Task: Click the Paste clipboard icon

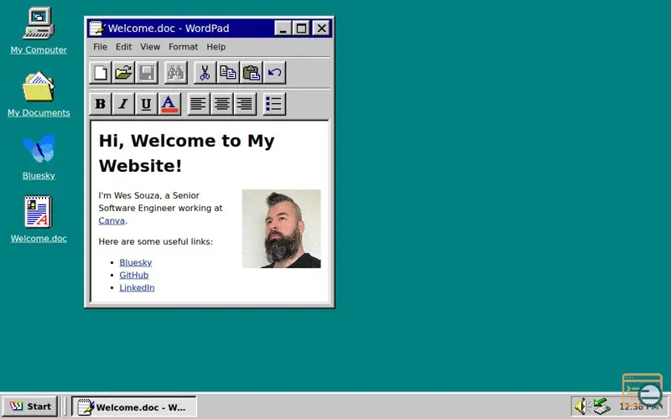Action: click(x=251, y=72)
